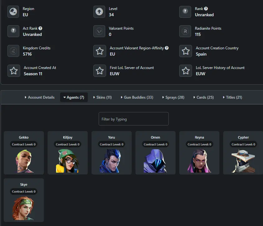Open the Cards (25) tab
The width and height of the screenshot is (263, 226).
[x=204, y=97]
